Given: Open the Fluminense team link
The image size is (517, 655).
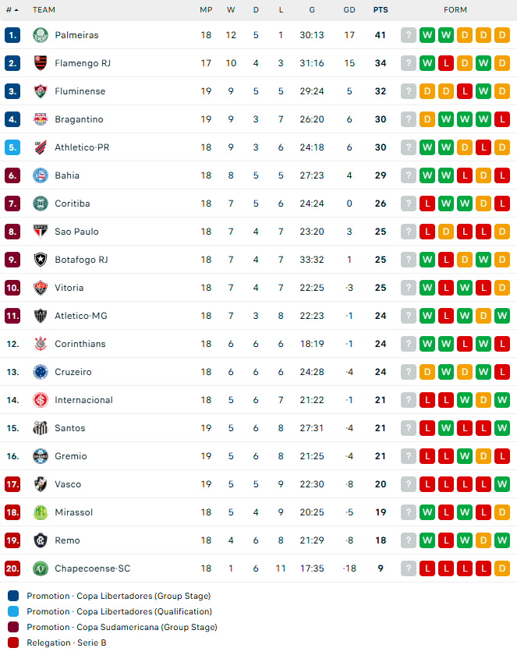Looking at the screenshot, I should pos(80,91).
